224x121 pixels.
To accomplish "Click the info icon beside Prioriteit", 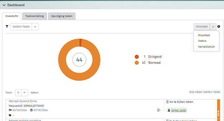I will pyautogui.click(x=219, y=26).
